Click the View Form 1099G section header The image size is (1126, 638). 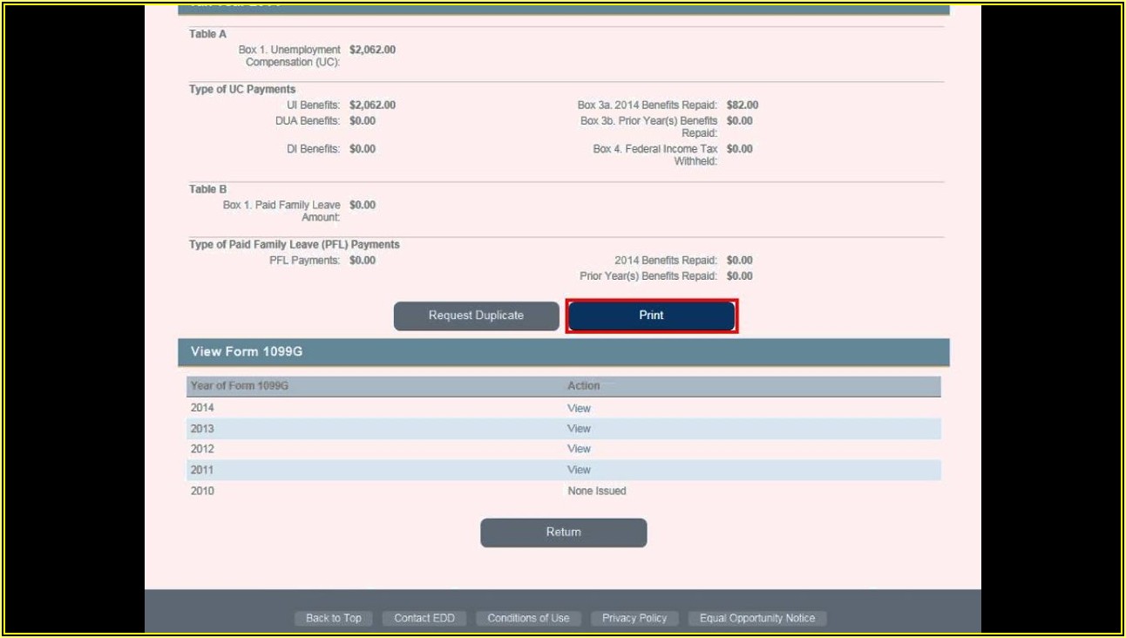[247, 352]
